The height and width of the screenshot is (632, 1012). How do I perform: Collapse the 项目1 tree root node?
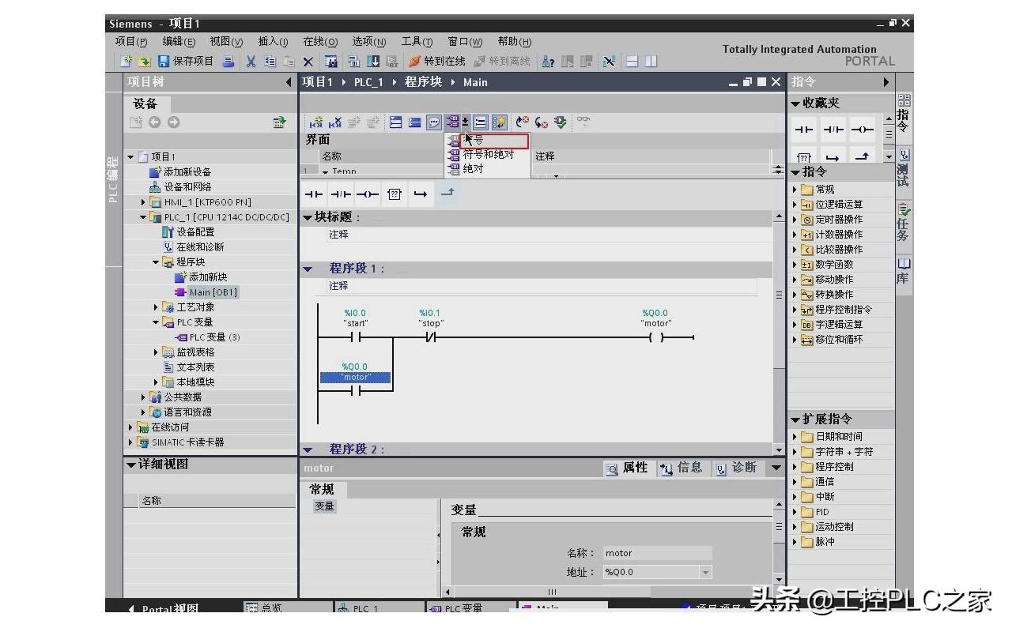[x=131, y=157]
